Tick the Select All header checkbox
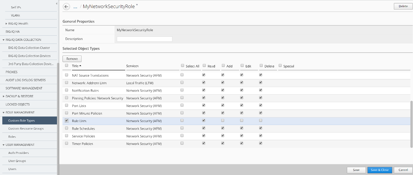This screenshot has width=413, height=175. 182,66
